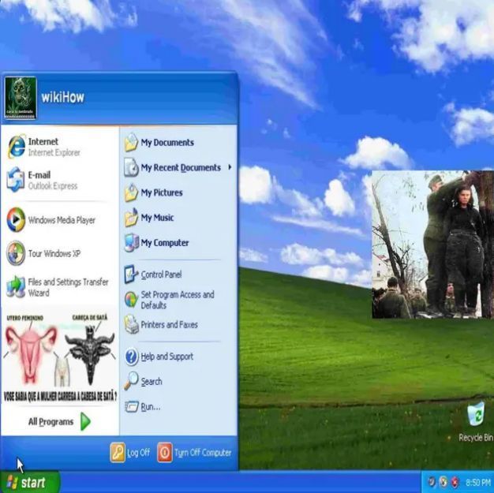Open Windows Media Player

tap(55, 220)
